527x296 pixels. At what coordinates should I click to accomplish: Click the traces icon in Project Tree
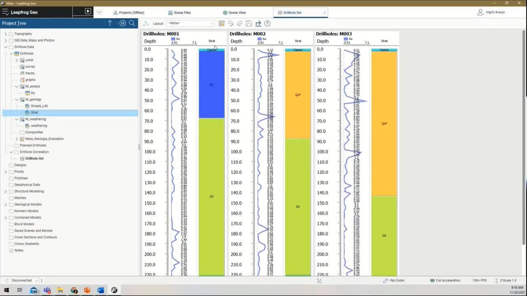coord(22,73)
